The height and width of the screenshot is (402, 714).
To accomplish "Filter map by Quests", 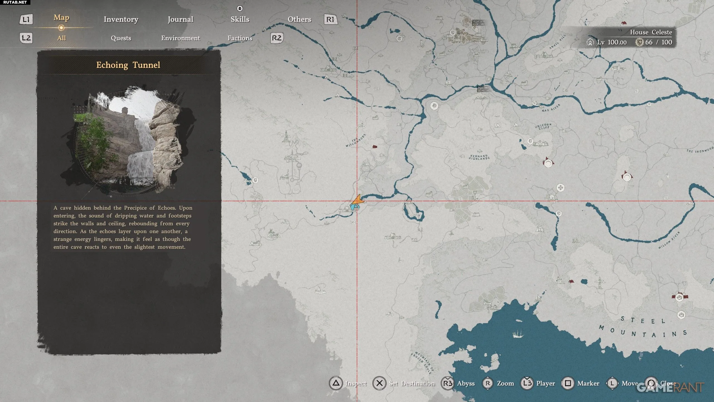I will coord(121,38).
